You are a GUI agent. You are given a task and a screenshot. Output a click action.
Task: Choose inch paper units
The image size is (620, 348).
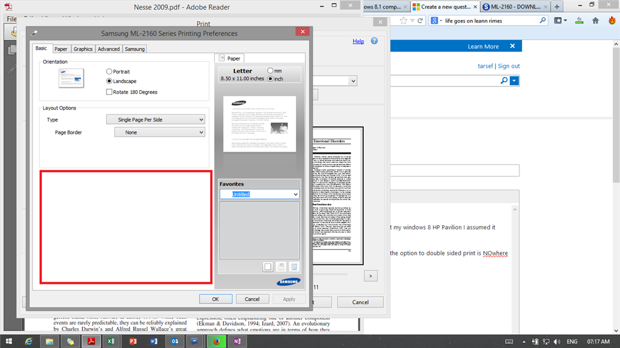(x=271, y=79)
